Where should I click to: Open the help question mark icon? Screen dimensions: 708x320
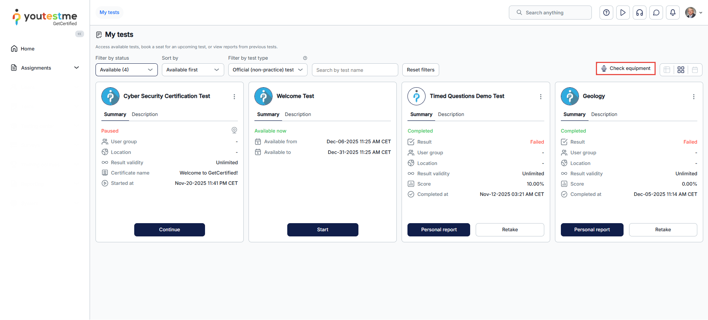point(606,13)
